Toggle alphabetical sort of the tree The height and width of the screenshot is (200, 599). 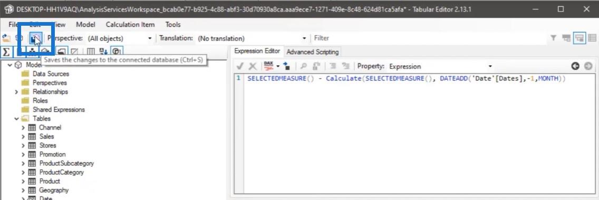coord(103,52)
